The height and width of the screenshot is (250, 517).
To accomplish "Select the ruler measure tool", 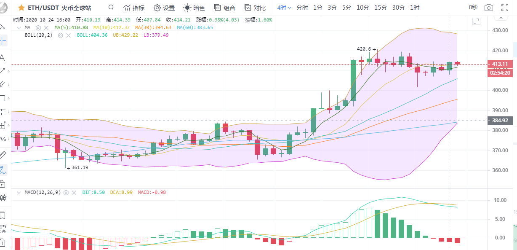I will point(3,155).
